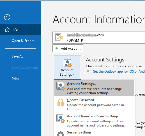Select Account Name and Sync Settings
The width and height of the screenshot is (145, 136).
95,121
